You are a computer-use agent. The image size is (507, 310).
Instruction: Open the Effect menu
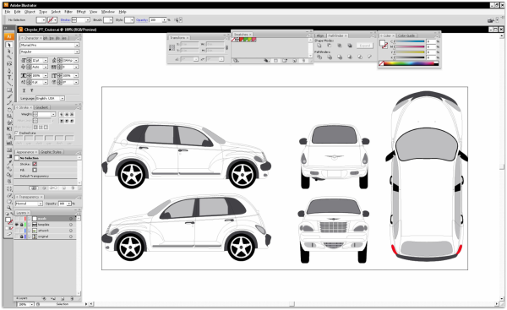click(81, 12)
